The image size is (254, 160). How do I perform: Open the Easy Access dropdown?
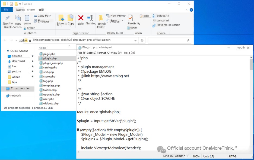(115, 21)
